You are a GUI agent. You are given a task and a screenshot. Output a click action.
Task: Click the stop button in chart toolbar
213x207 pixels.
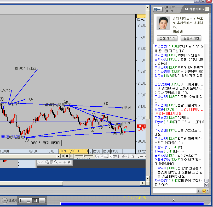[x=67, y=156]
